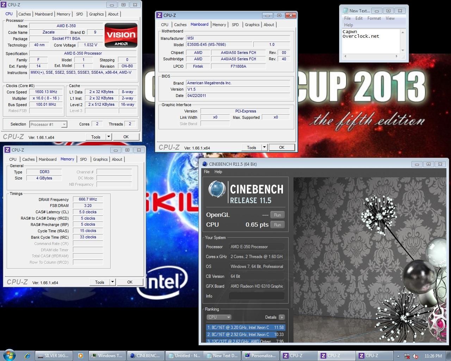This screenshot has width=451, height=361.
Task: Open the View menu in Notepad
Action: tap(390, 18)
